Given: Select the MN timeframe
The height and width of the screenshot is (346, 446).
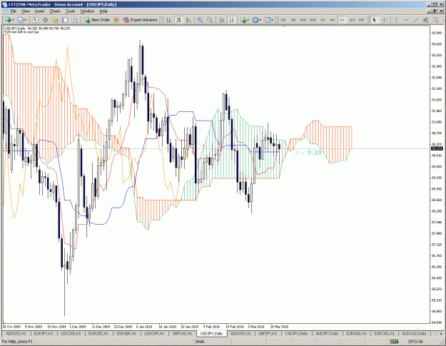Looking at the screenshot, I should [362, 20].
